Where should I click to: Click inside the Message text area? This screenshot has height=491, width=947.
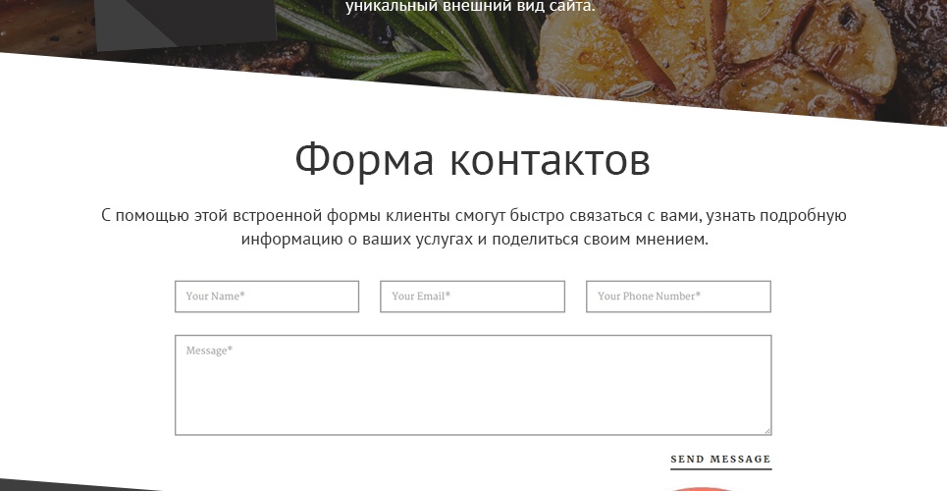473,385
